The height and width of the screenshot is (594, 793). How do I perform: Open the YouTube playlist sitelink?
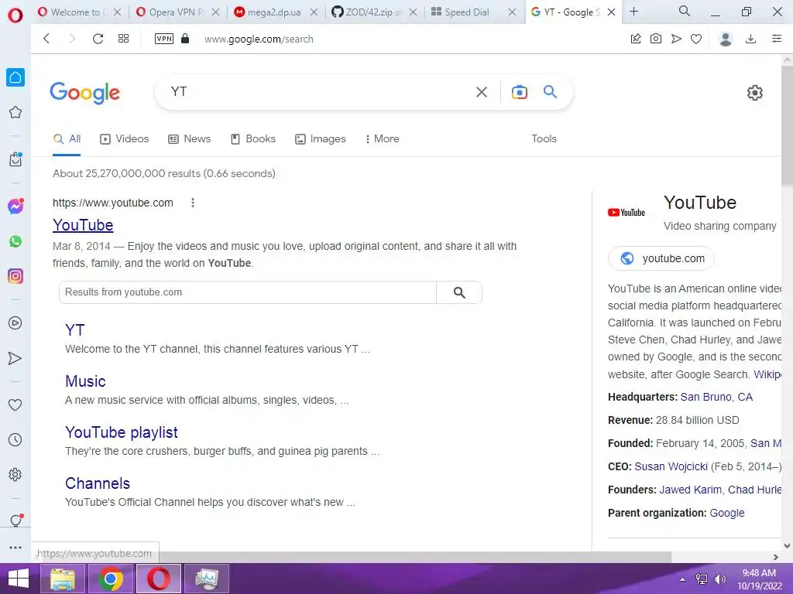point(122,432)
